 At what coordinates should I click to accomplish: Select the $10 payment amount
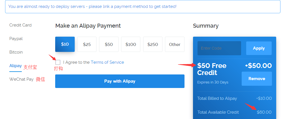65,44
